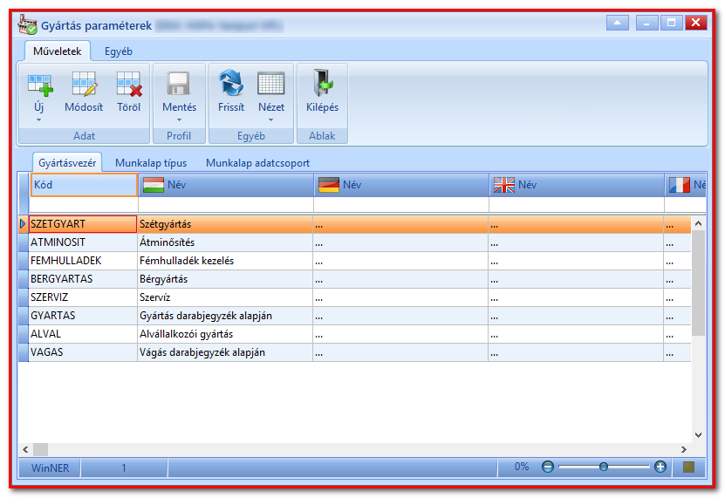Image resolution: width=725 pixels, height=498 pixels.
Task: Click the German flag Név column header
Action: [x=400, y=185]
